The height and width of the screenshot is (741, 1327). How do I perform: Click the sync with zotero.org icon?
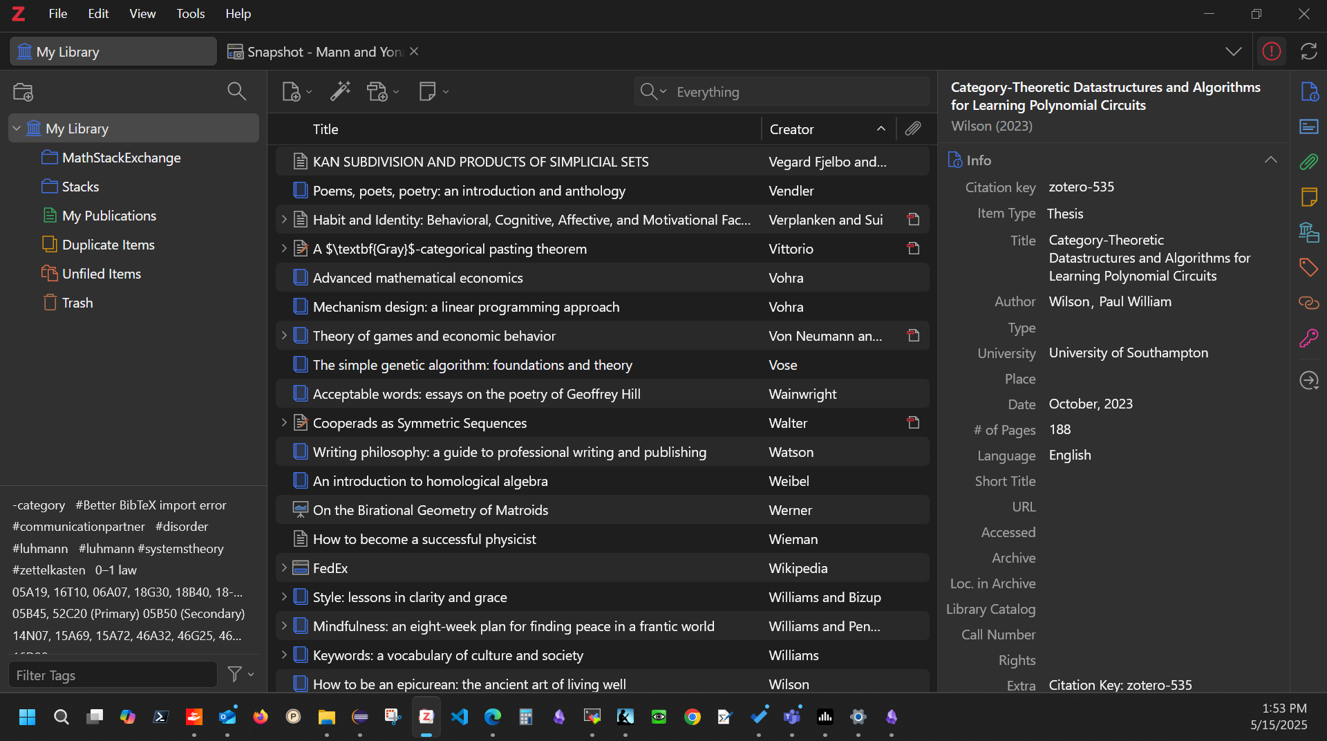1308,51
